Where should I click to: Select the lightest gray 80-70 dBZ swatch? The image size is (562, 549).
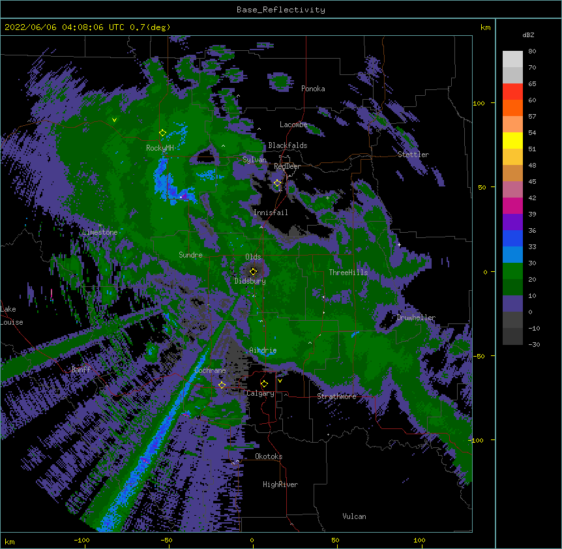[512, 59]
